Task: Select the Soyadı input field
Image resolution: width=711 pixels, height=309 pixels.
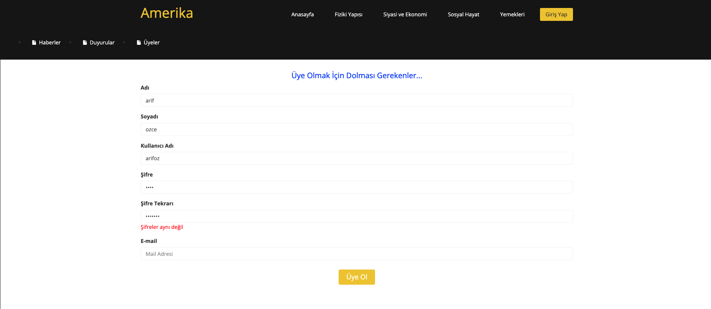Action: (x=356, y=129)
